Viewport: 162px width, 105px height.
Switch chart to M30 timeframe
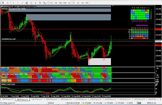65,3
